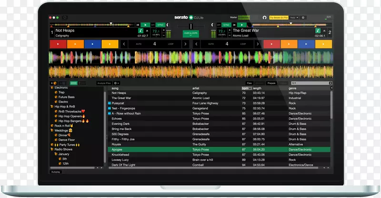Click the crossfader handle
Screen dimensions: 381x198
tap(191, 26)
